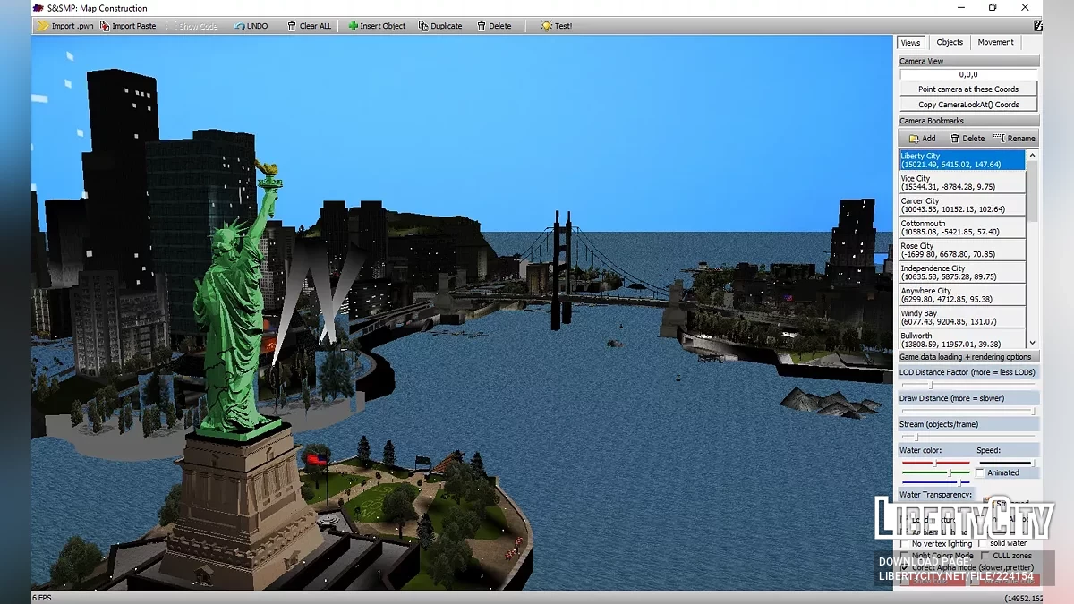The image size is (1074, 604).
Task: Choose the Windy Bay bookmark
Action: tap(962, 317)
